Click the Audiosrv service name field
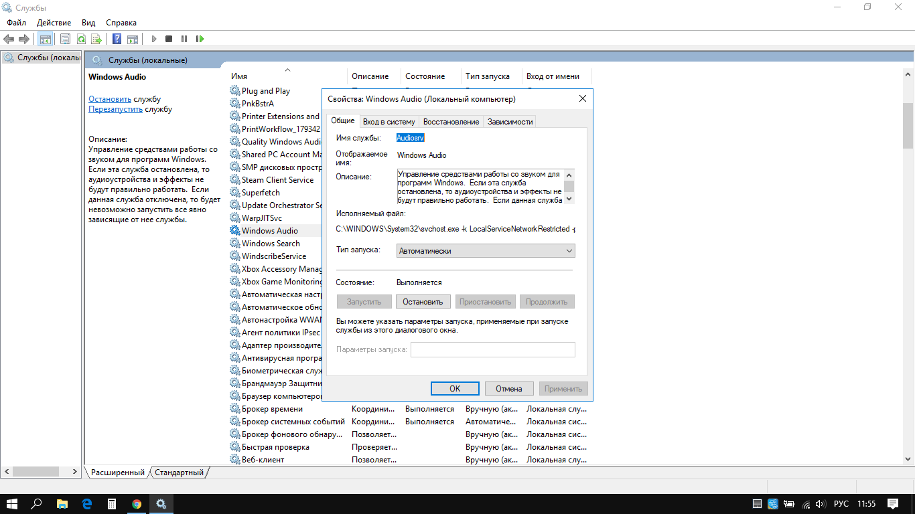Image resolution: width=915 pixels, height=514 pixels. (410, 138)
